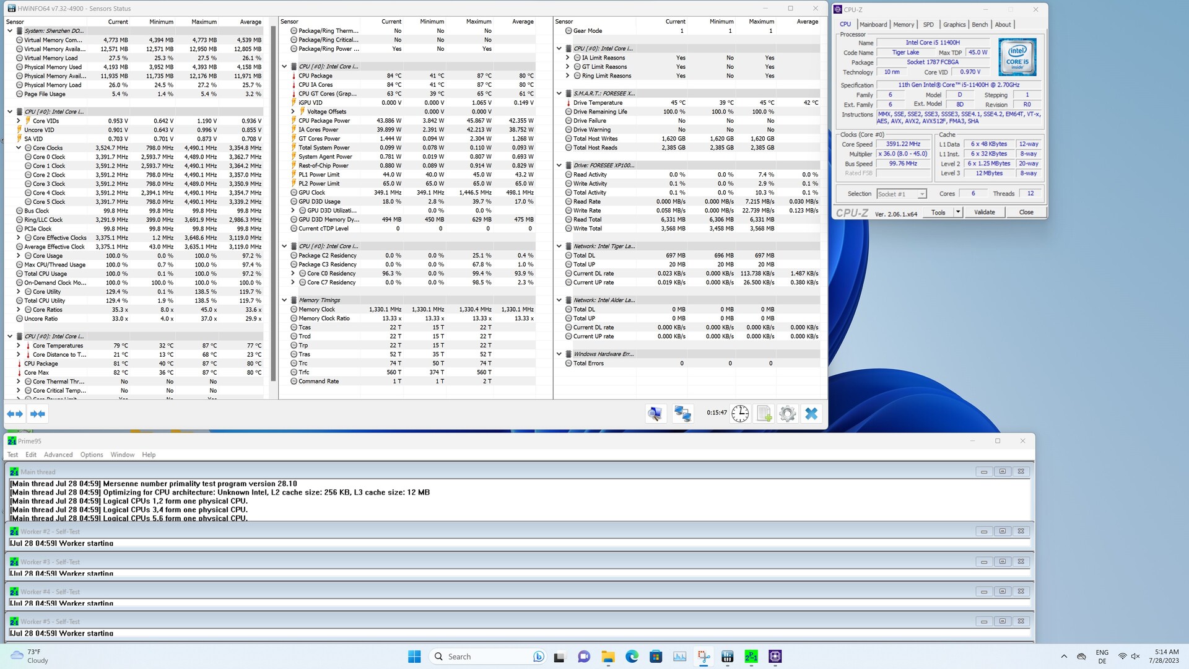Open HWiNFO sensor settings gear icon

pos(788,414)
